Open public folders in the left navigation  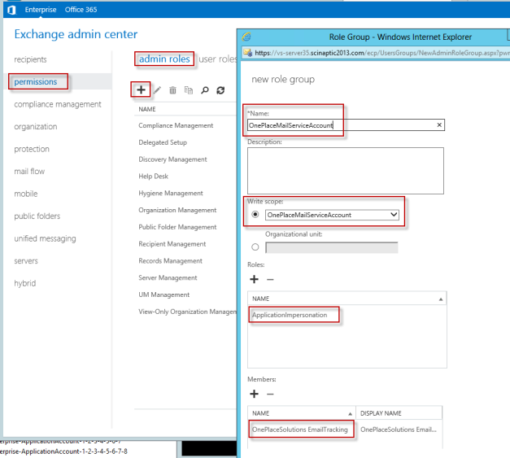tap(37, 216)
